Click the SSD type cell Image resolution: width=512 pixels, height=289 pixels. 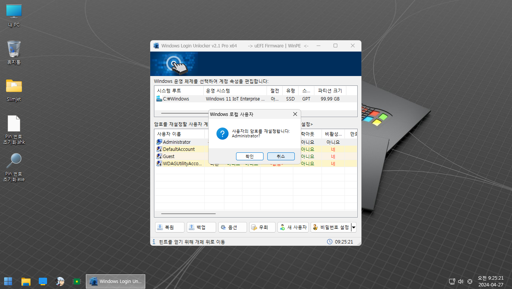tap(290, 99)
